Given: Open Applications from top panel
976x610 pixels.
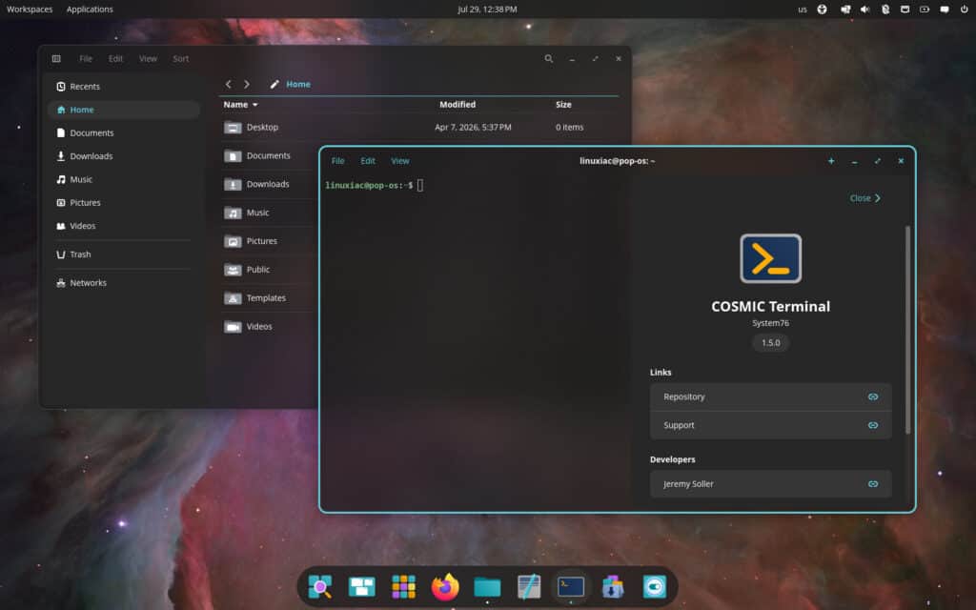Looking at the screenshot, I should click(90, 10).
